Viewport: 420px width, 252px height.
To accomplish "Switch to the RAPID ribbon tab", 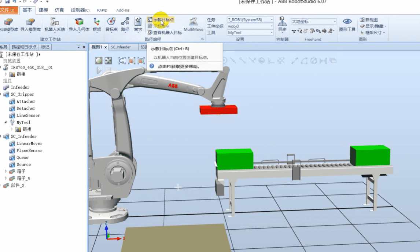I will click(x=102, y=10).
